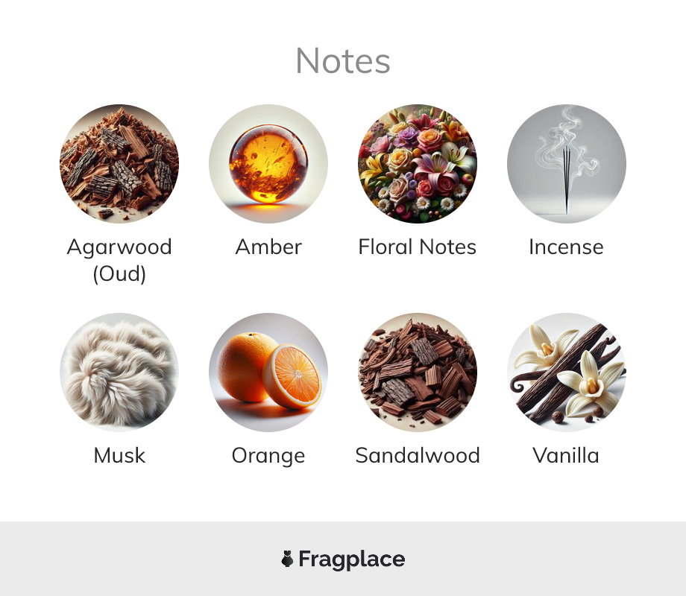The width and height of the screenshot is (686, 596).
Task: Click the Vanilla text label
Action: [x=567, y=456]
